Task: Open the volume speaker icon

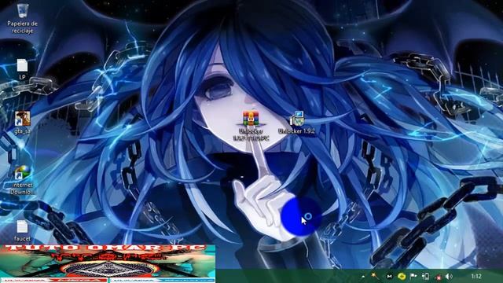Action: tap(450, 276)
